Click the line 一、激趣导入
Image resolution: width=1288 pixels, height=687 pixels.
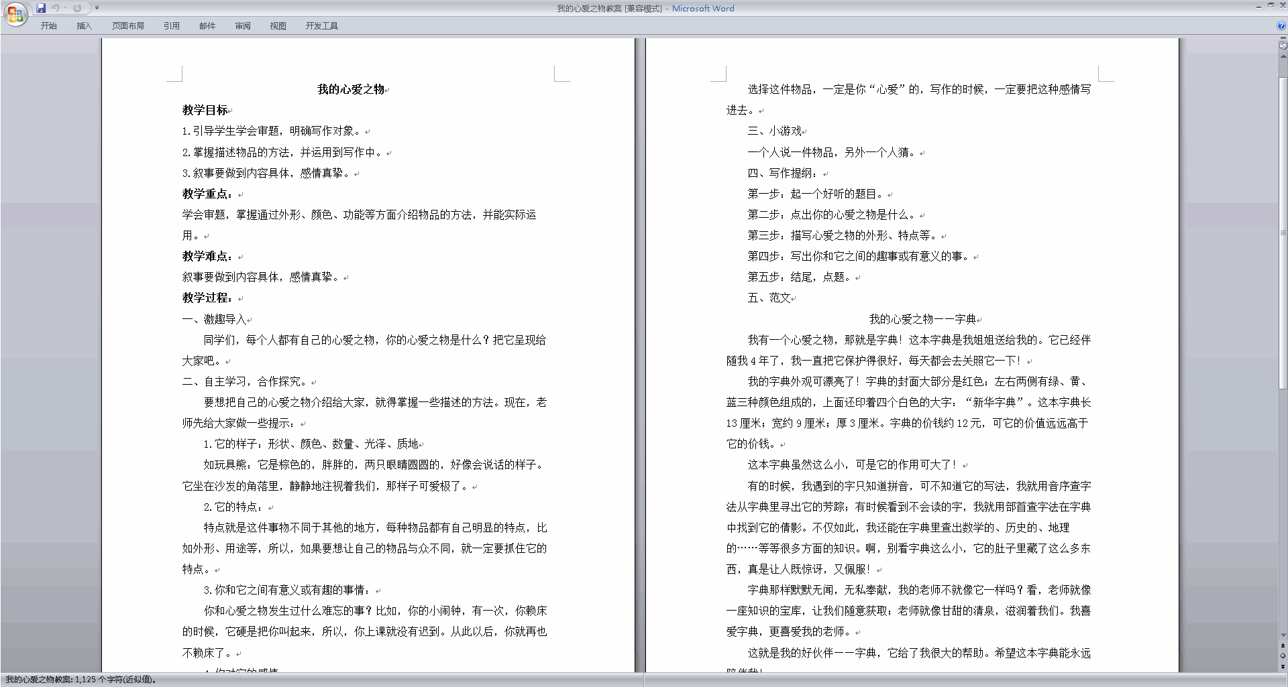[x=215, y=319]
